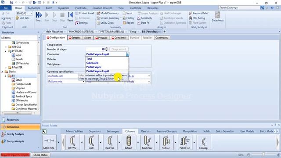Open the History file

pos(129,18)
